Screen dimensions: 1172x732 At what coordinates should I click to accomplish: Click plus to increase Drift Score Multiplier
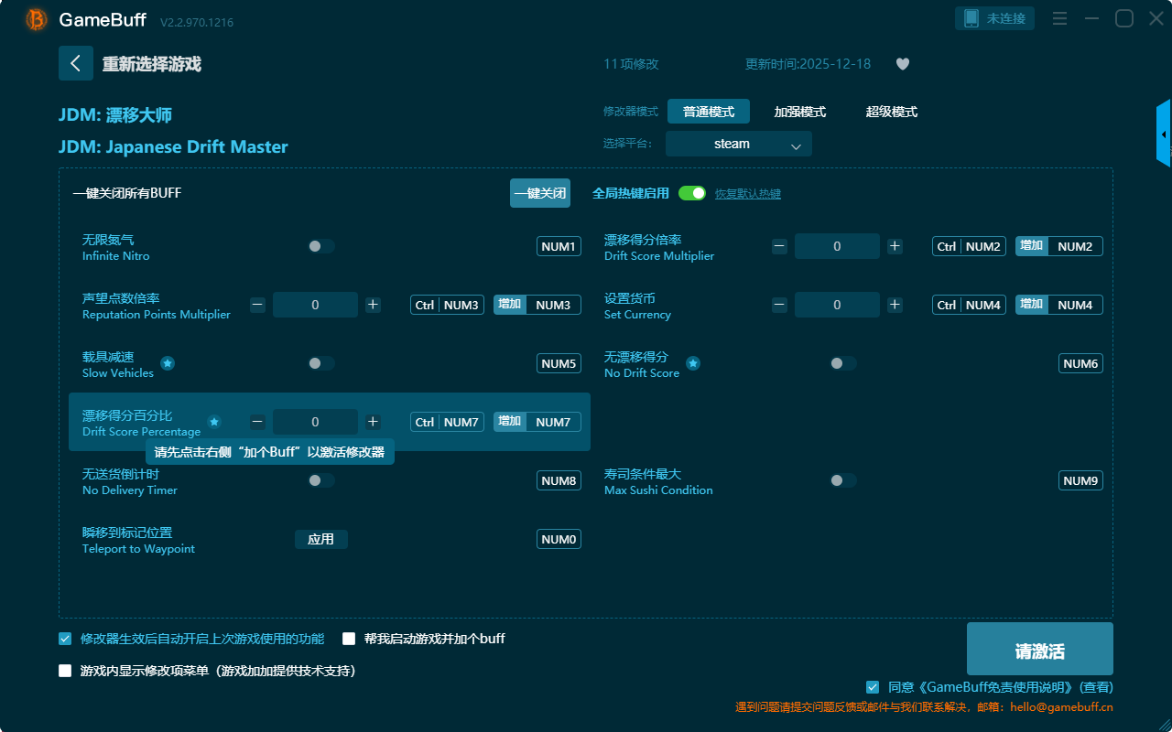[895, 246]
